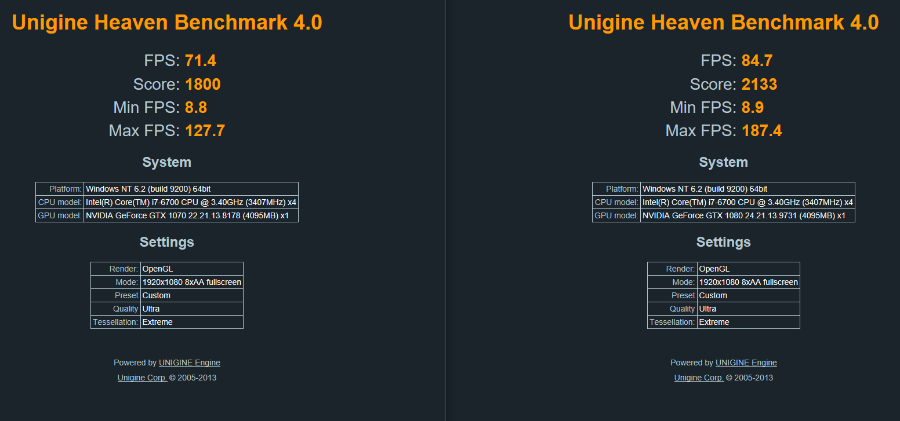The width and height of the screenshot is (900, 421).
Task: Click the Extreme tessellation cell in right report
Action: pos(749,322)
